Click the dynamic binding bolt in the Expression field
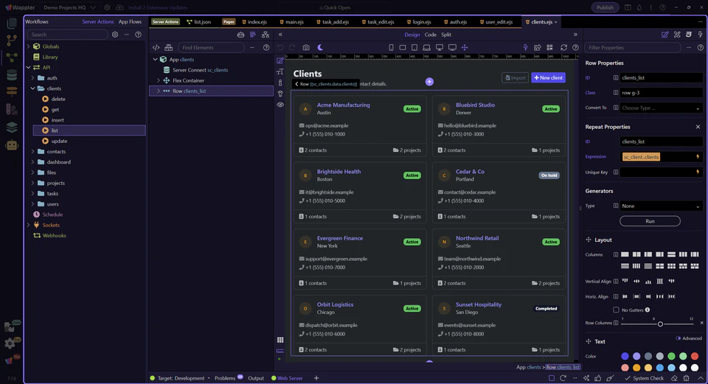 point(698,156)
